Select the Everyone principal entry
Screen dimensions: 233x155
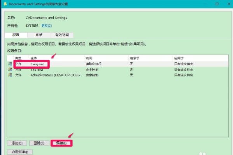[37, 64]
